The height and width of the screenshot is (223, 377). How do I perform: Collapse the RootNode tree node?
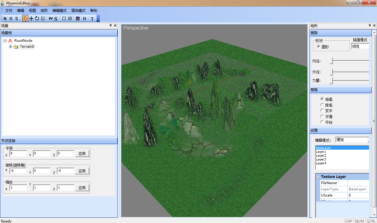tap(5, 41)
